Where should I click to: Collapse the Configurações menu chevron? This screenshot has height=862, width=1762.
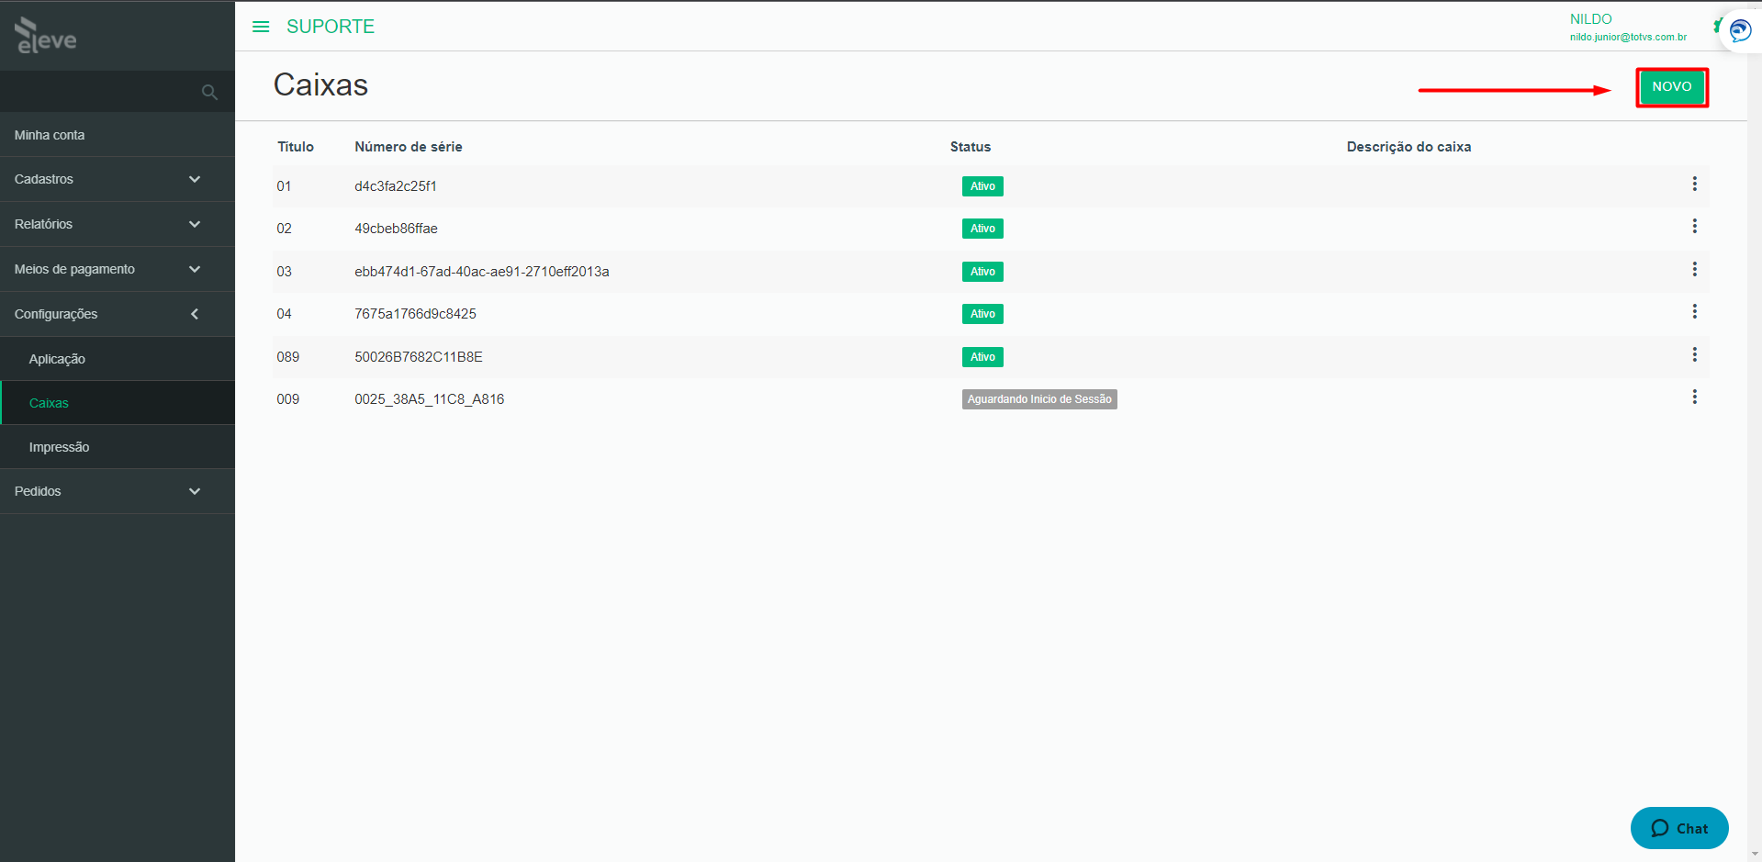(195, 314)
